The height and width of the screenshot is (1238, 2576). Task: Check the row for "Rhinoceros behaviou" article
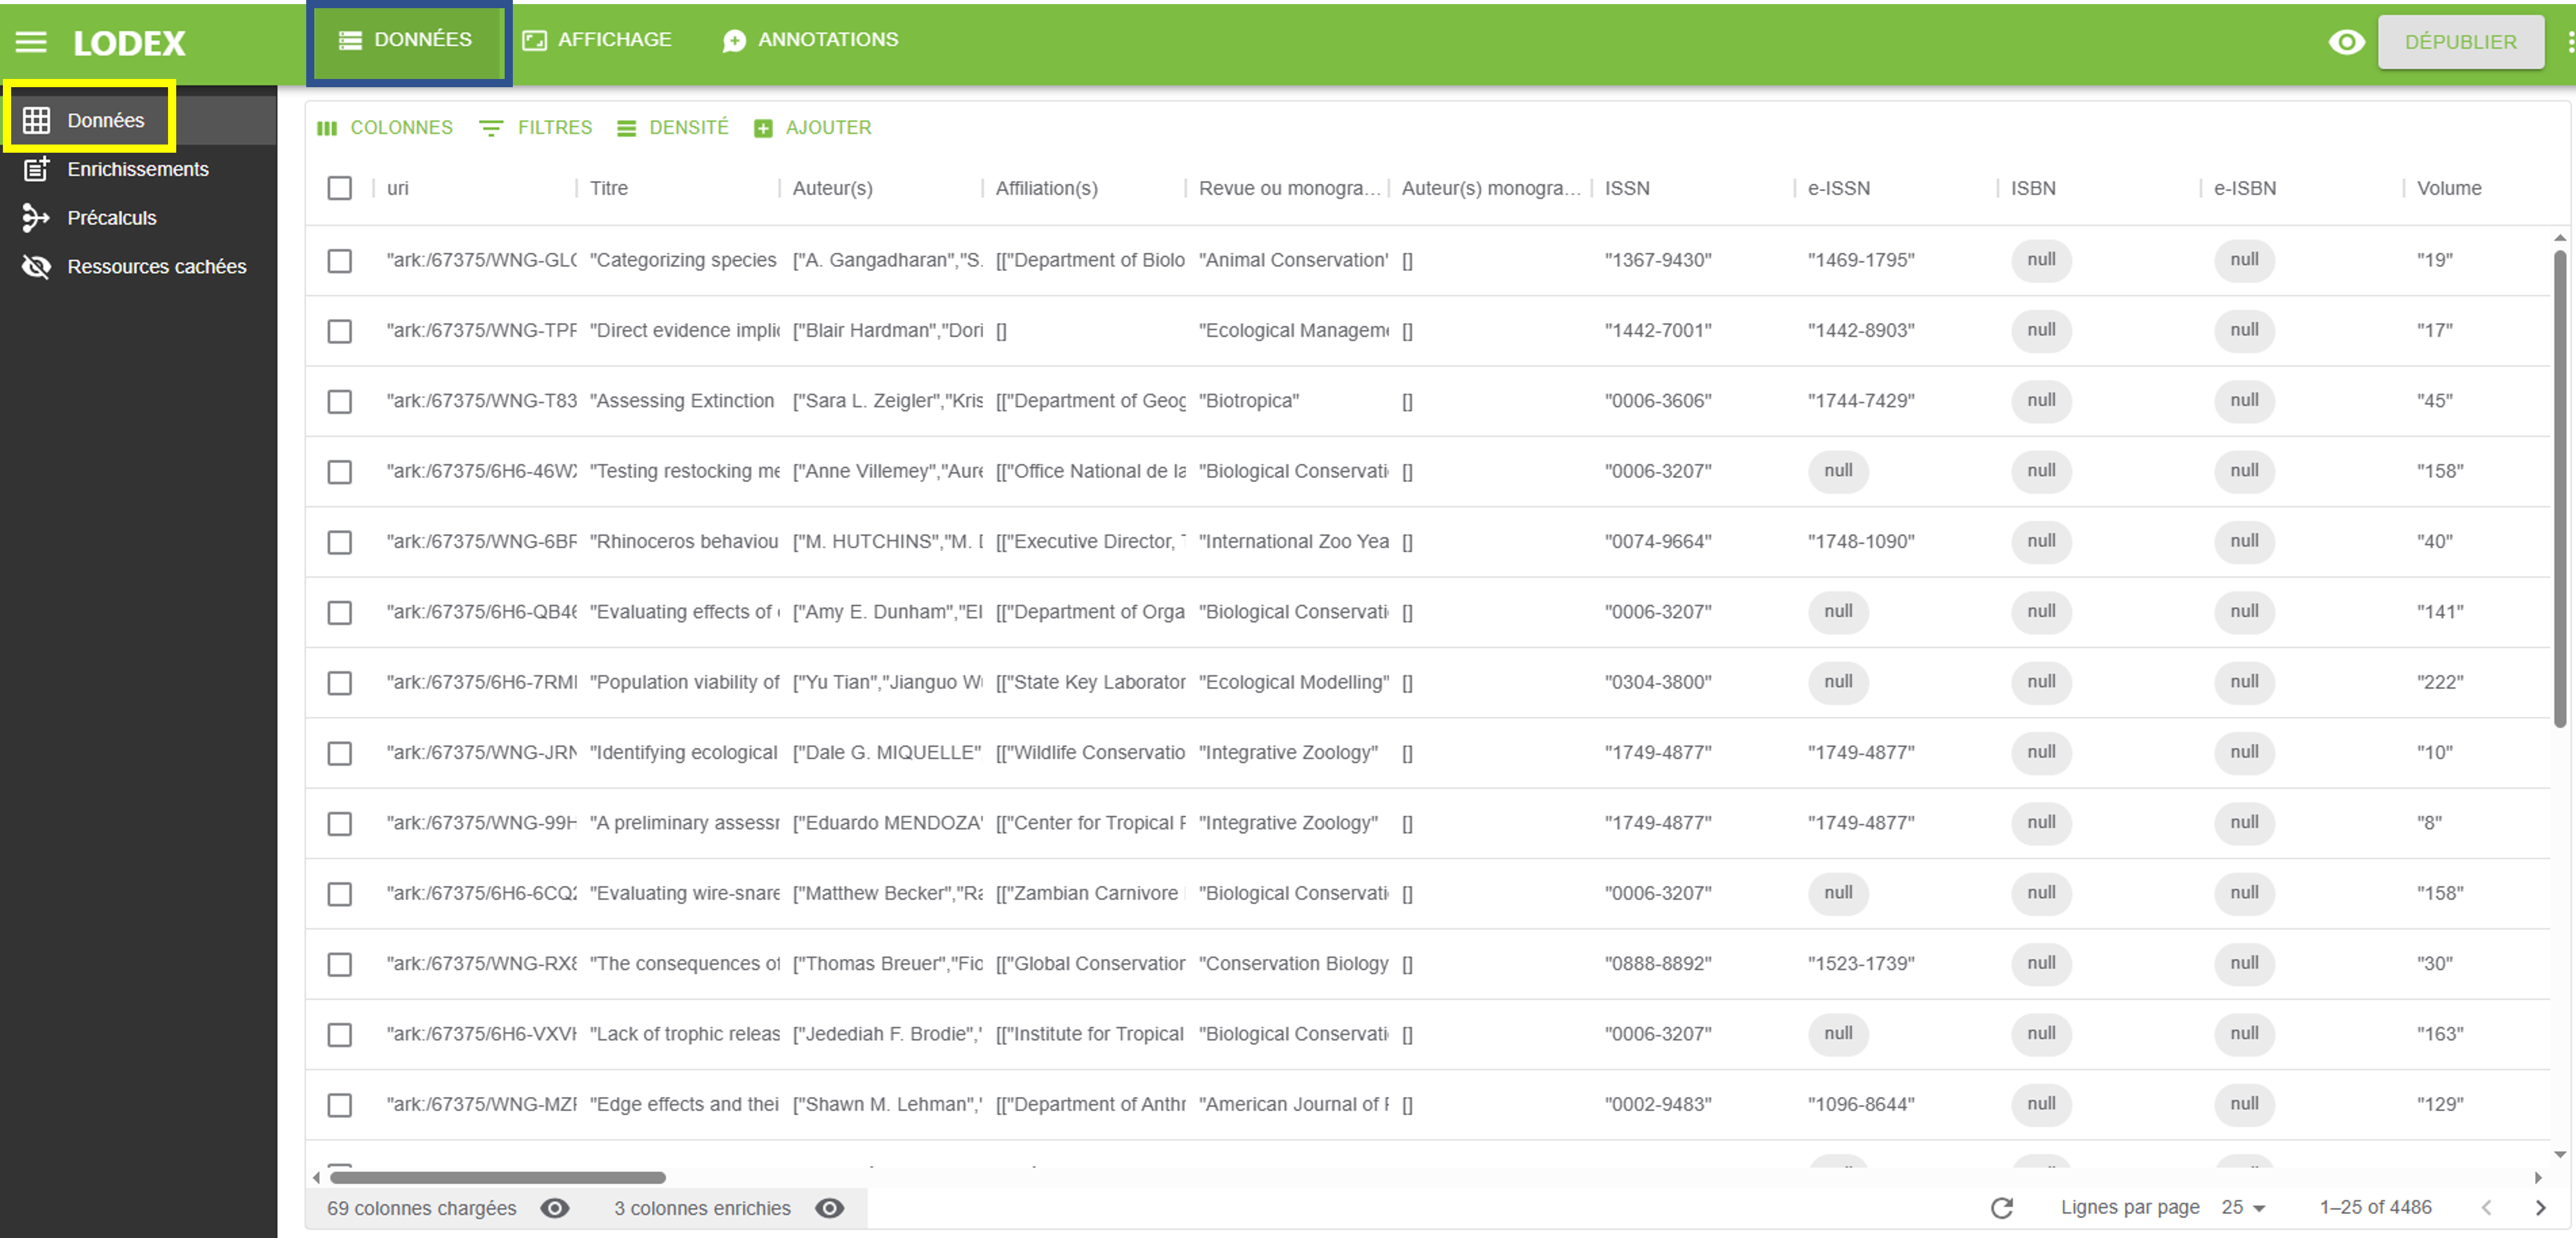click(340, 542)
